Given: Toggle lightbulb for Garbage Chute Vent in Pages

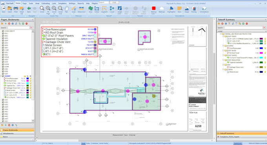Looking at the screenshot, I should (x=31, y=88).
